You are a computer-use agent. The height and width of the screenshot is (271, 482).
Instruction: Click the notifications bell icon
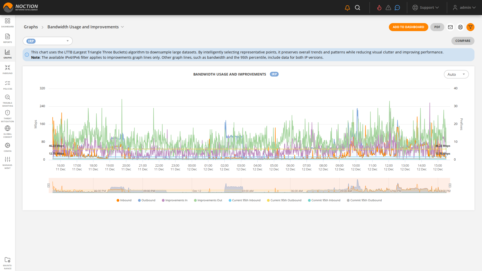[x=347, y=8]
